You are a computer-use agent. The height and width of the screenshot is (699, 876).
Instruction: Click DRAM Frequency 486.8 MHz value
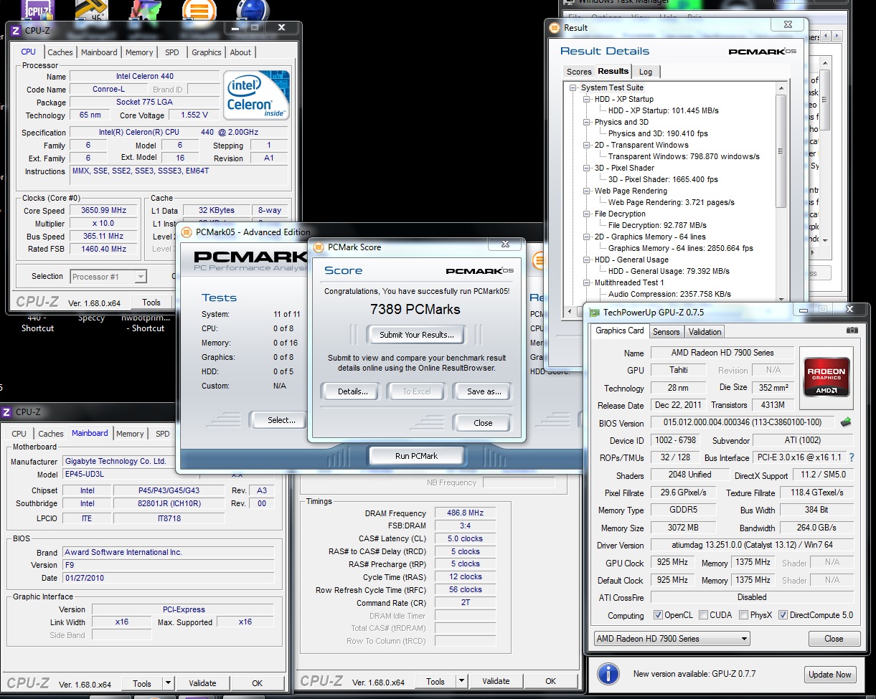pyautogui.click(x=465, y=513)
